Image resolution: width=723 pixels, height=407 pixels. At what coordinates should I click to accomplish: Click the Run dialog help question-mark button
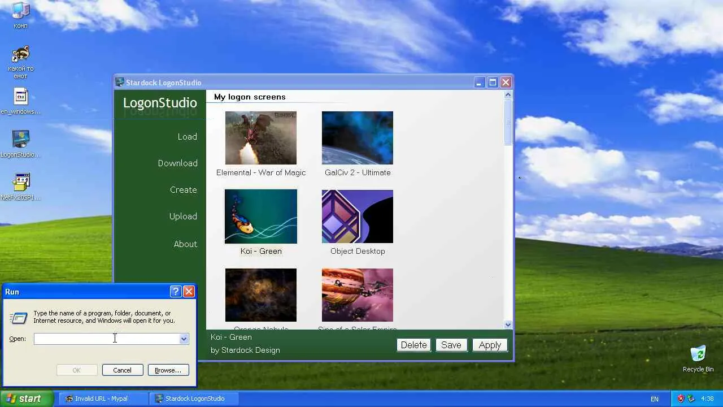click(176, 292)
